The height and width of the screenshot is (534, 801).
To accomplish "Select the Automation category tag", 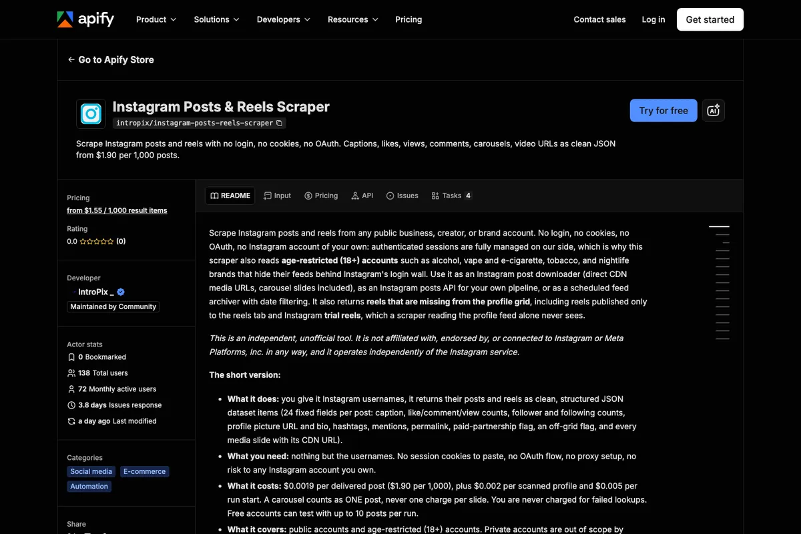I will point(89,487).
